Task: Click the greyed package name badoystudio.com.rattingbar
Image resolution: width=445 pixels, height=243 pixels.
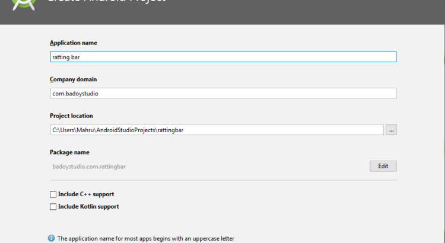Action: [x=89, y=167]
